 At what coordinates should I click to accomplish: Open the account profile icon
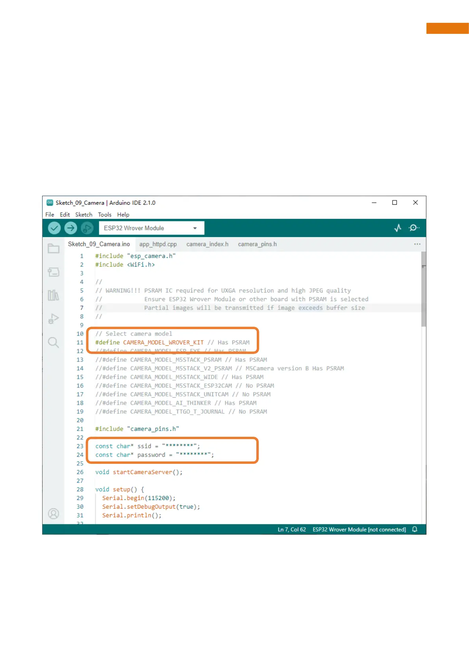point(54,514)
